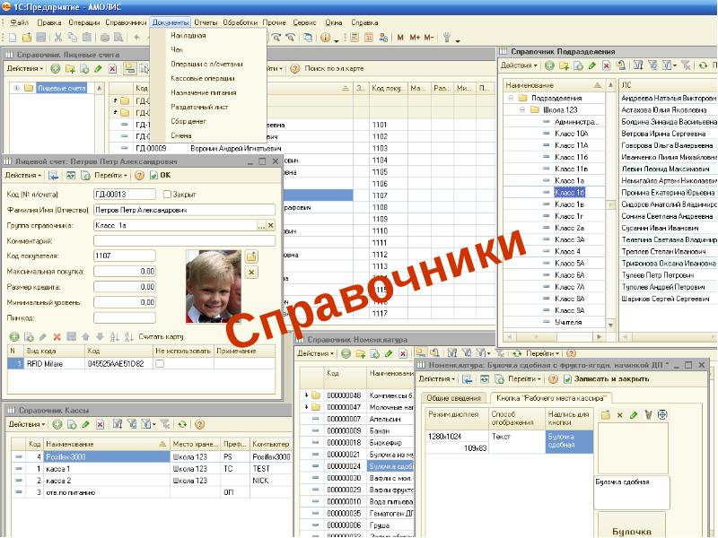
Task: Select касса 2 row in Кассы
Action: pos(151,481)
